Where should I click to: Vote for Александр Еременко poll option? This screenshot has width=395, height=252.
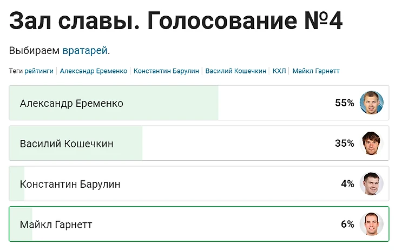click(71, 103)
